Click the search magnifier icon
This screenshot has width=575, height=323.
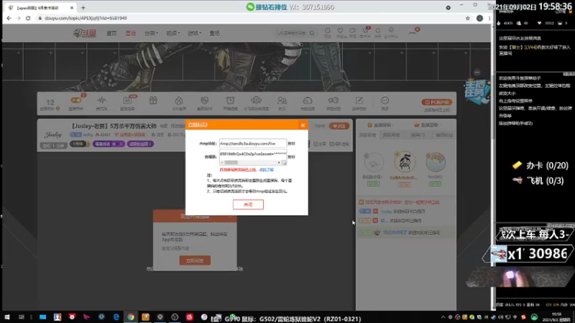pyautogui.click(x=312, y=33)
